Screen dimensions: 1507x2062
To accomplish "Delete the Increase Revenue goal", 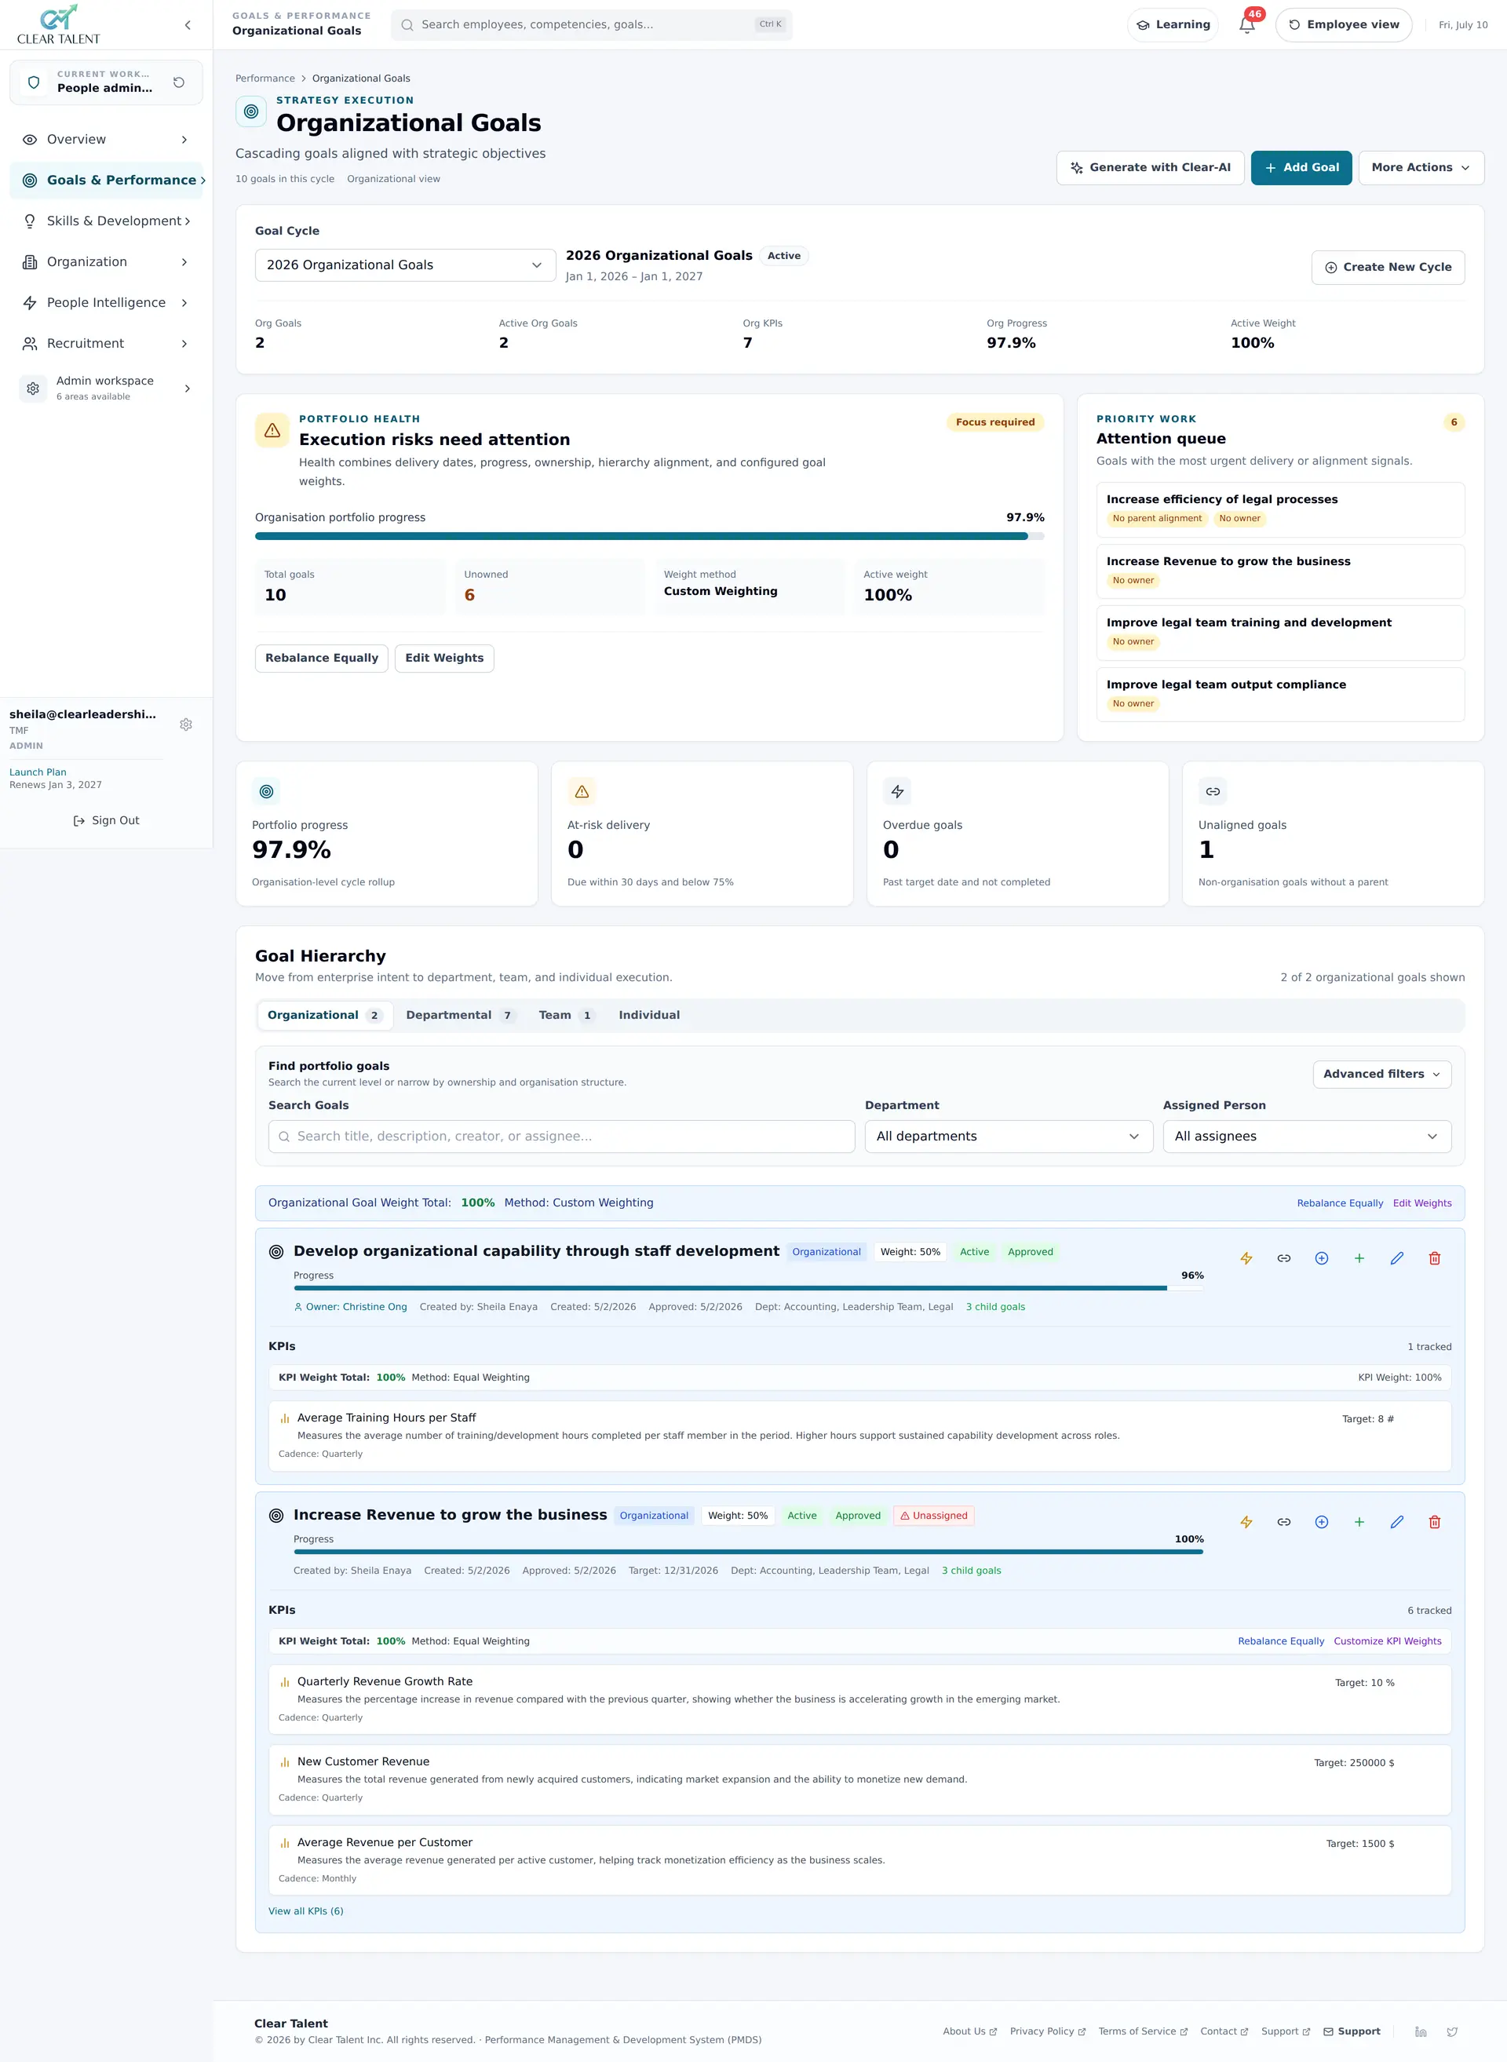I will click(1434, 1522).
